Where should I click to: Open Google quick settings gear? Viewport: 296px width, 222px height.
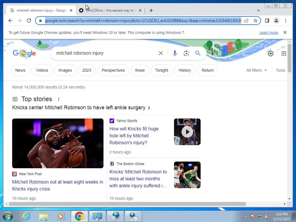(x=270, y=53)
